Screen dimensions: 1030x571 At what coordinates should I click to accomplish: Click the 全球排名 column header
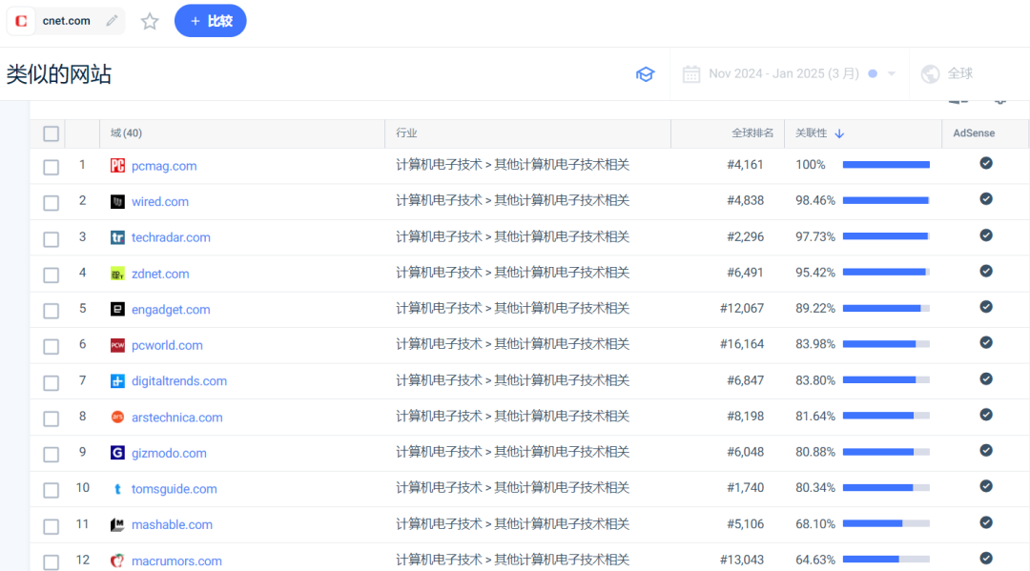752,133
